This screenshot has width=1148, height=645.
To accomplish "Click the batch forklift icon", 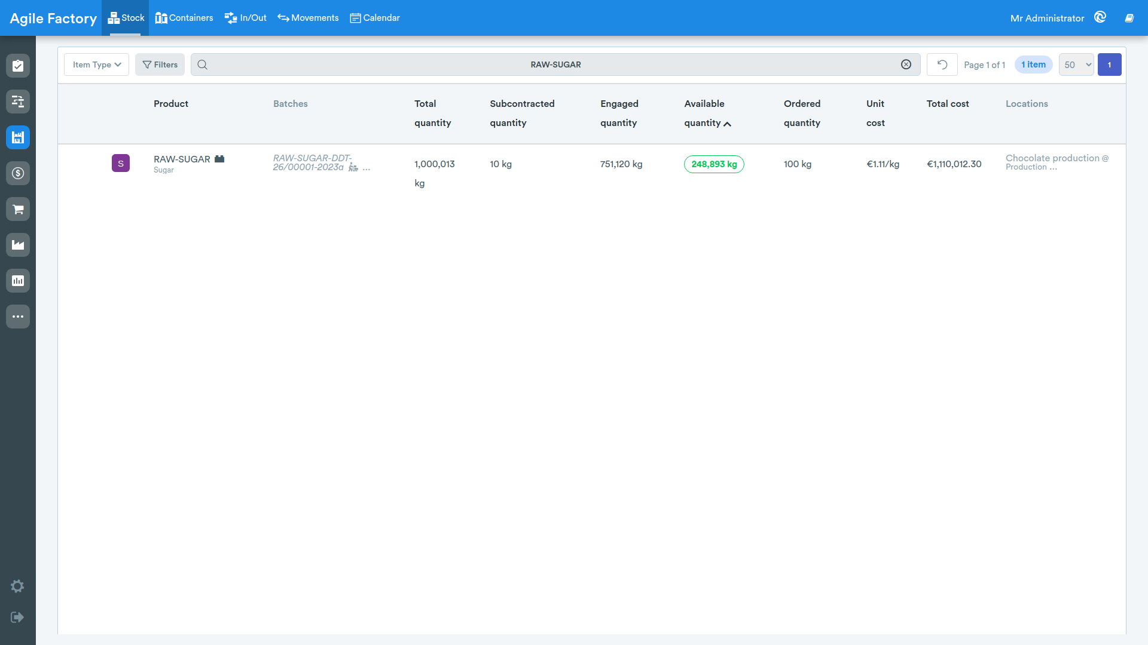I will [x=353, y=168].
